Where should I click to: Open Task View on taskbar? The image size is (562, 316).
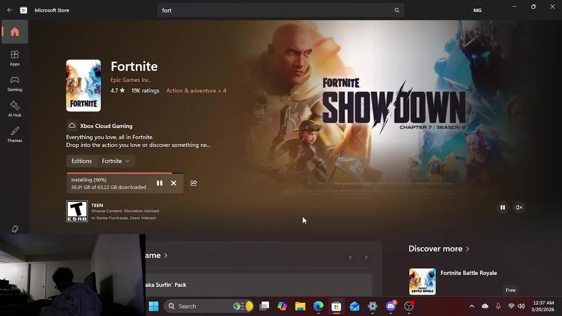point(264,306)
